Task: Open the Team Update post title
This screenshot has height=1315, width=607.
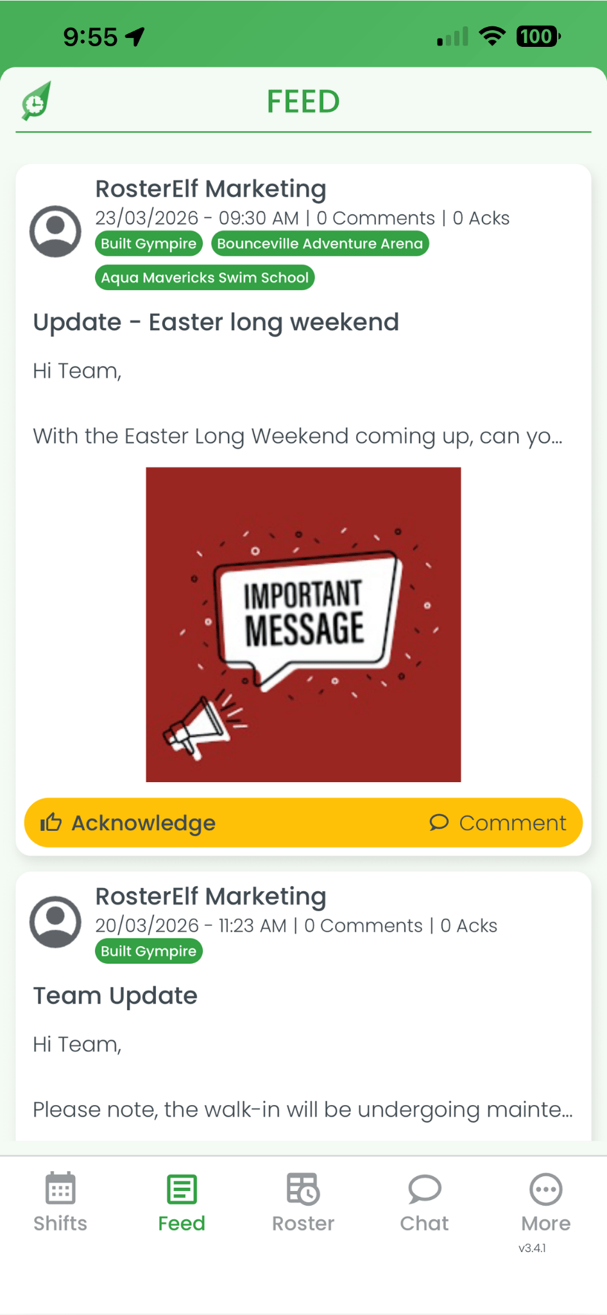Action: click(115, 995)
